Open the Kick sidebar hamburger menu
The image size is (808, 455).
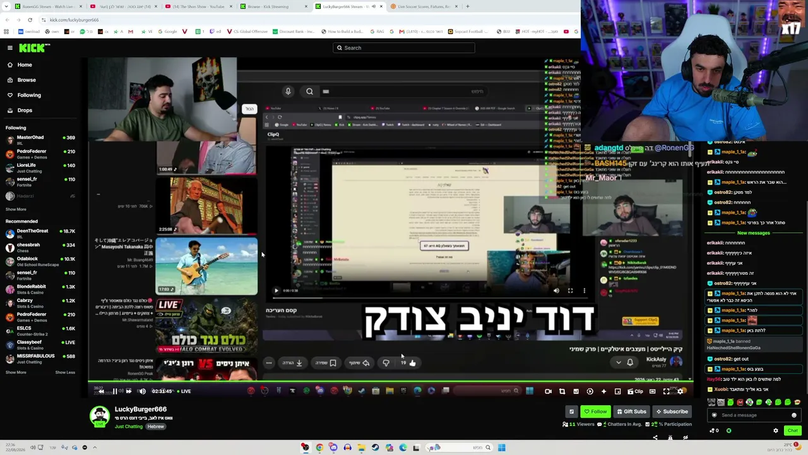click(10, 48)
